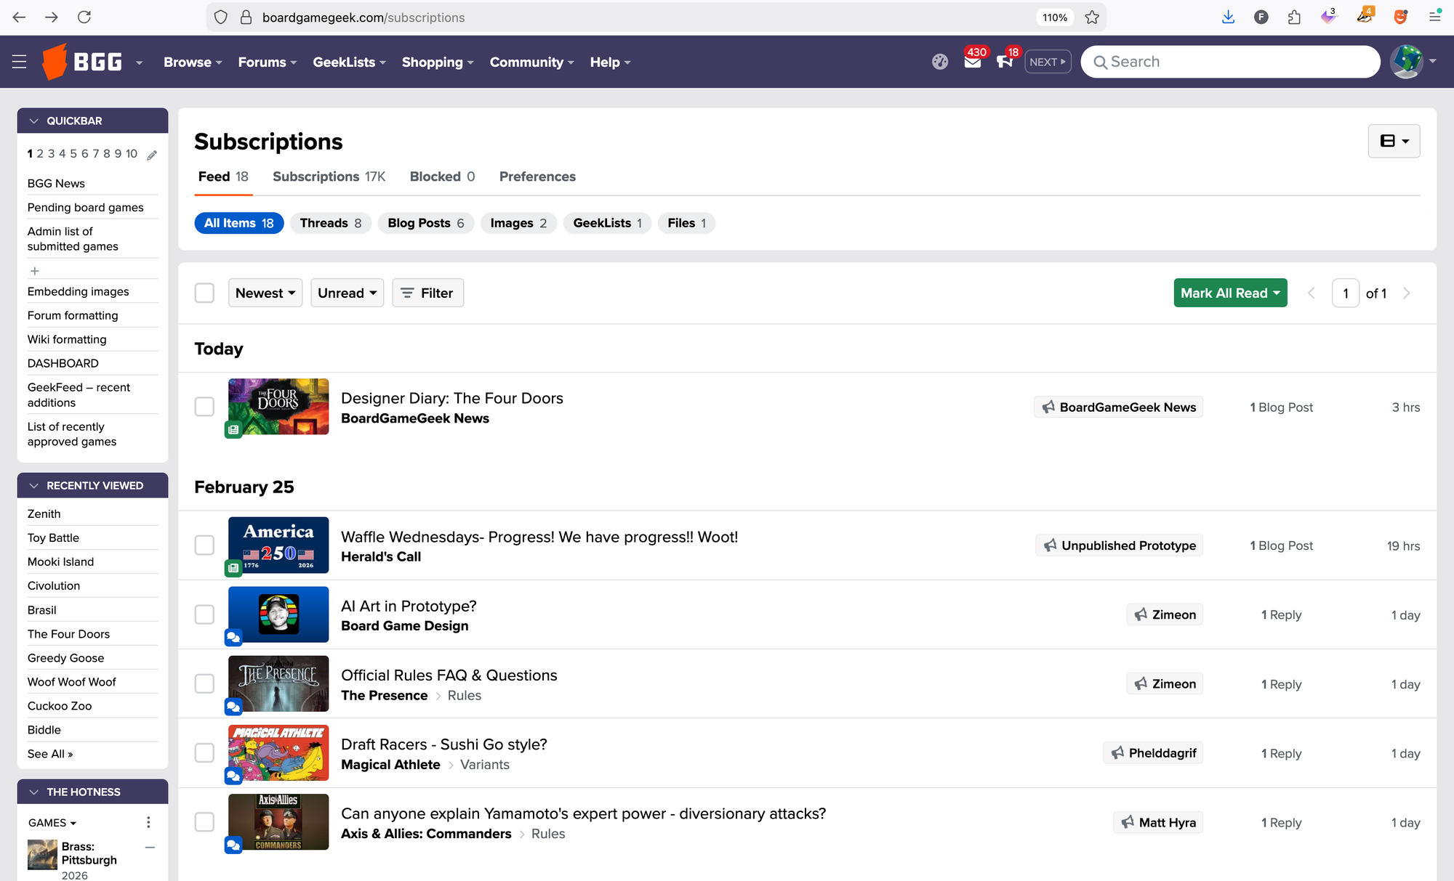Open the Newest sort dropdown
The height and width of the screenshot is (881, 1454).
coord(265,293)
